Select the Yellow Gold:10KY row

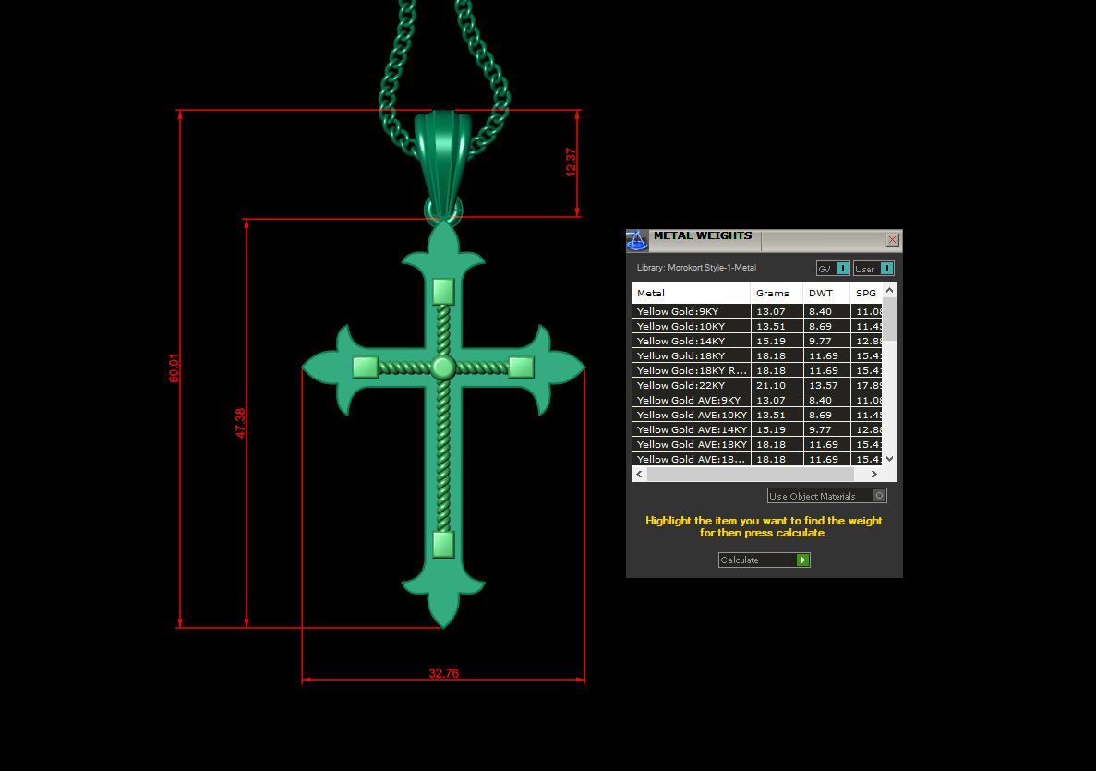click(757, 327)
